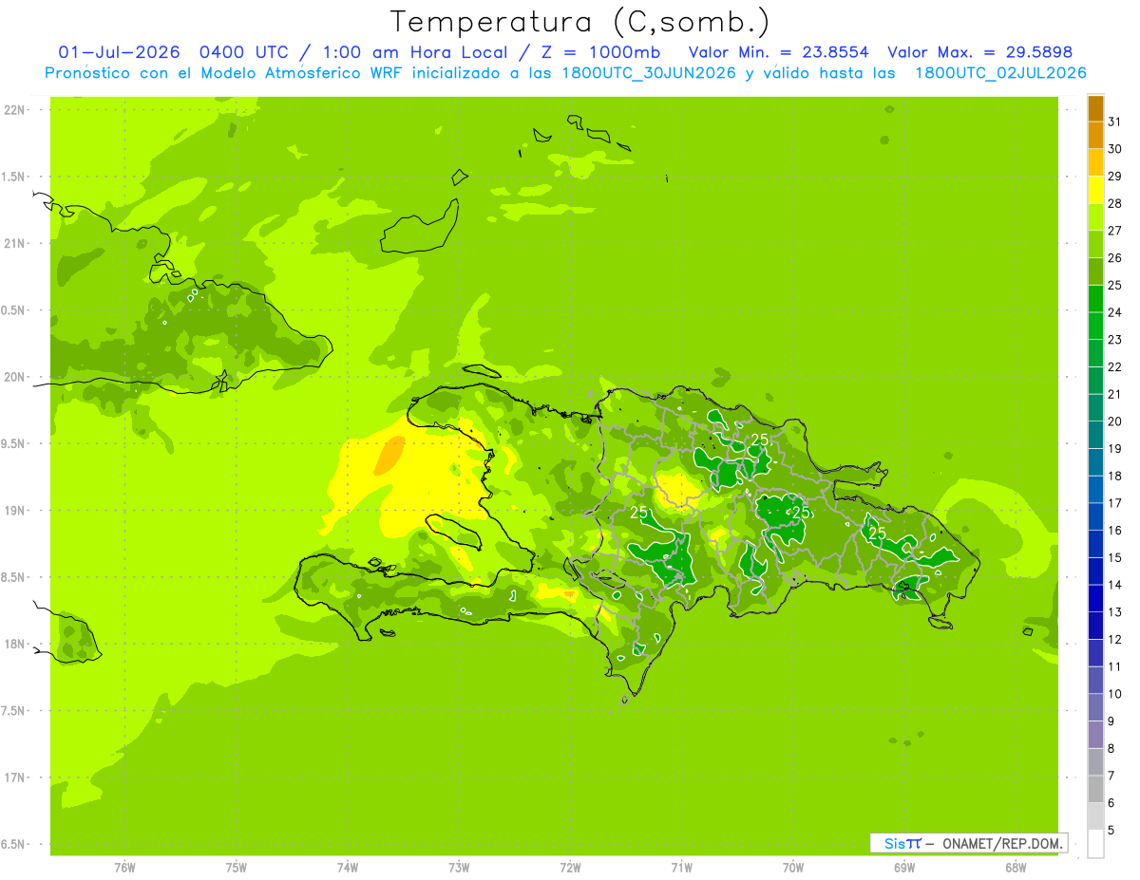Click the yellow 28 degree legend swatch

click(1095, 190)
